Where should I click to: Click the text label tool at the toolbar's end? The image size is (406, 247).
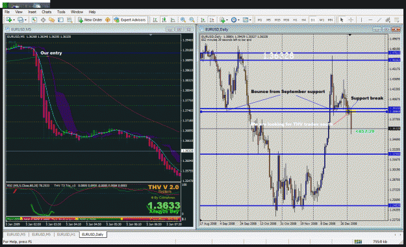tap(397, 19)
